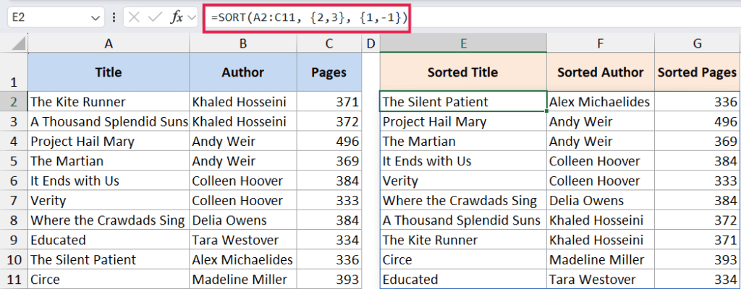Select cell B9 Tara Westover
Image resolution: width=741 pixels, height=289 pixels.
coord(243,240)
